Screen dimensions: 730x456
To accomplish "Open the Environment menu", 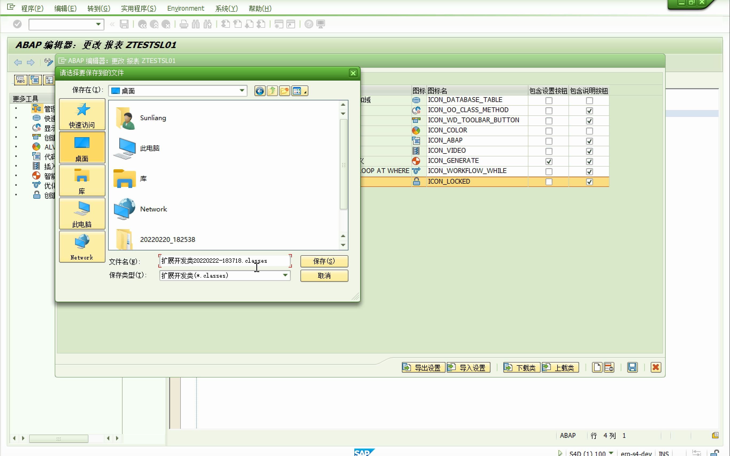I will click(186, 9).
